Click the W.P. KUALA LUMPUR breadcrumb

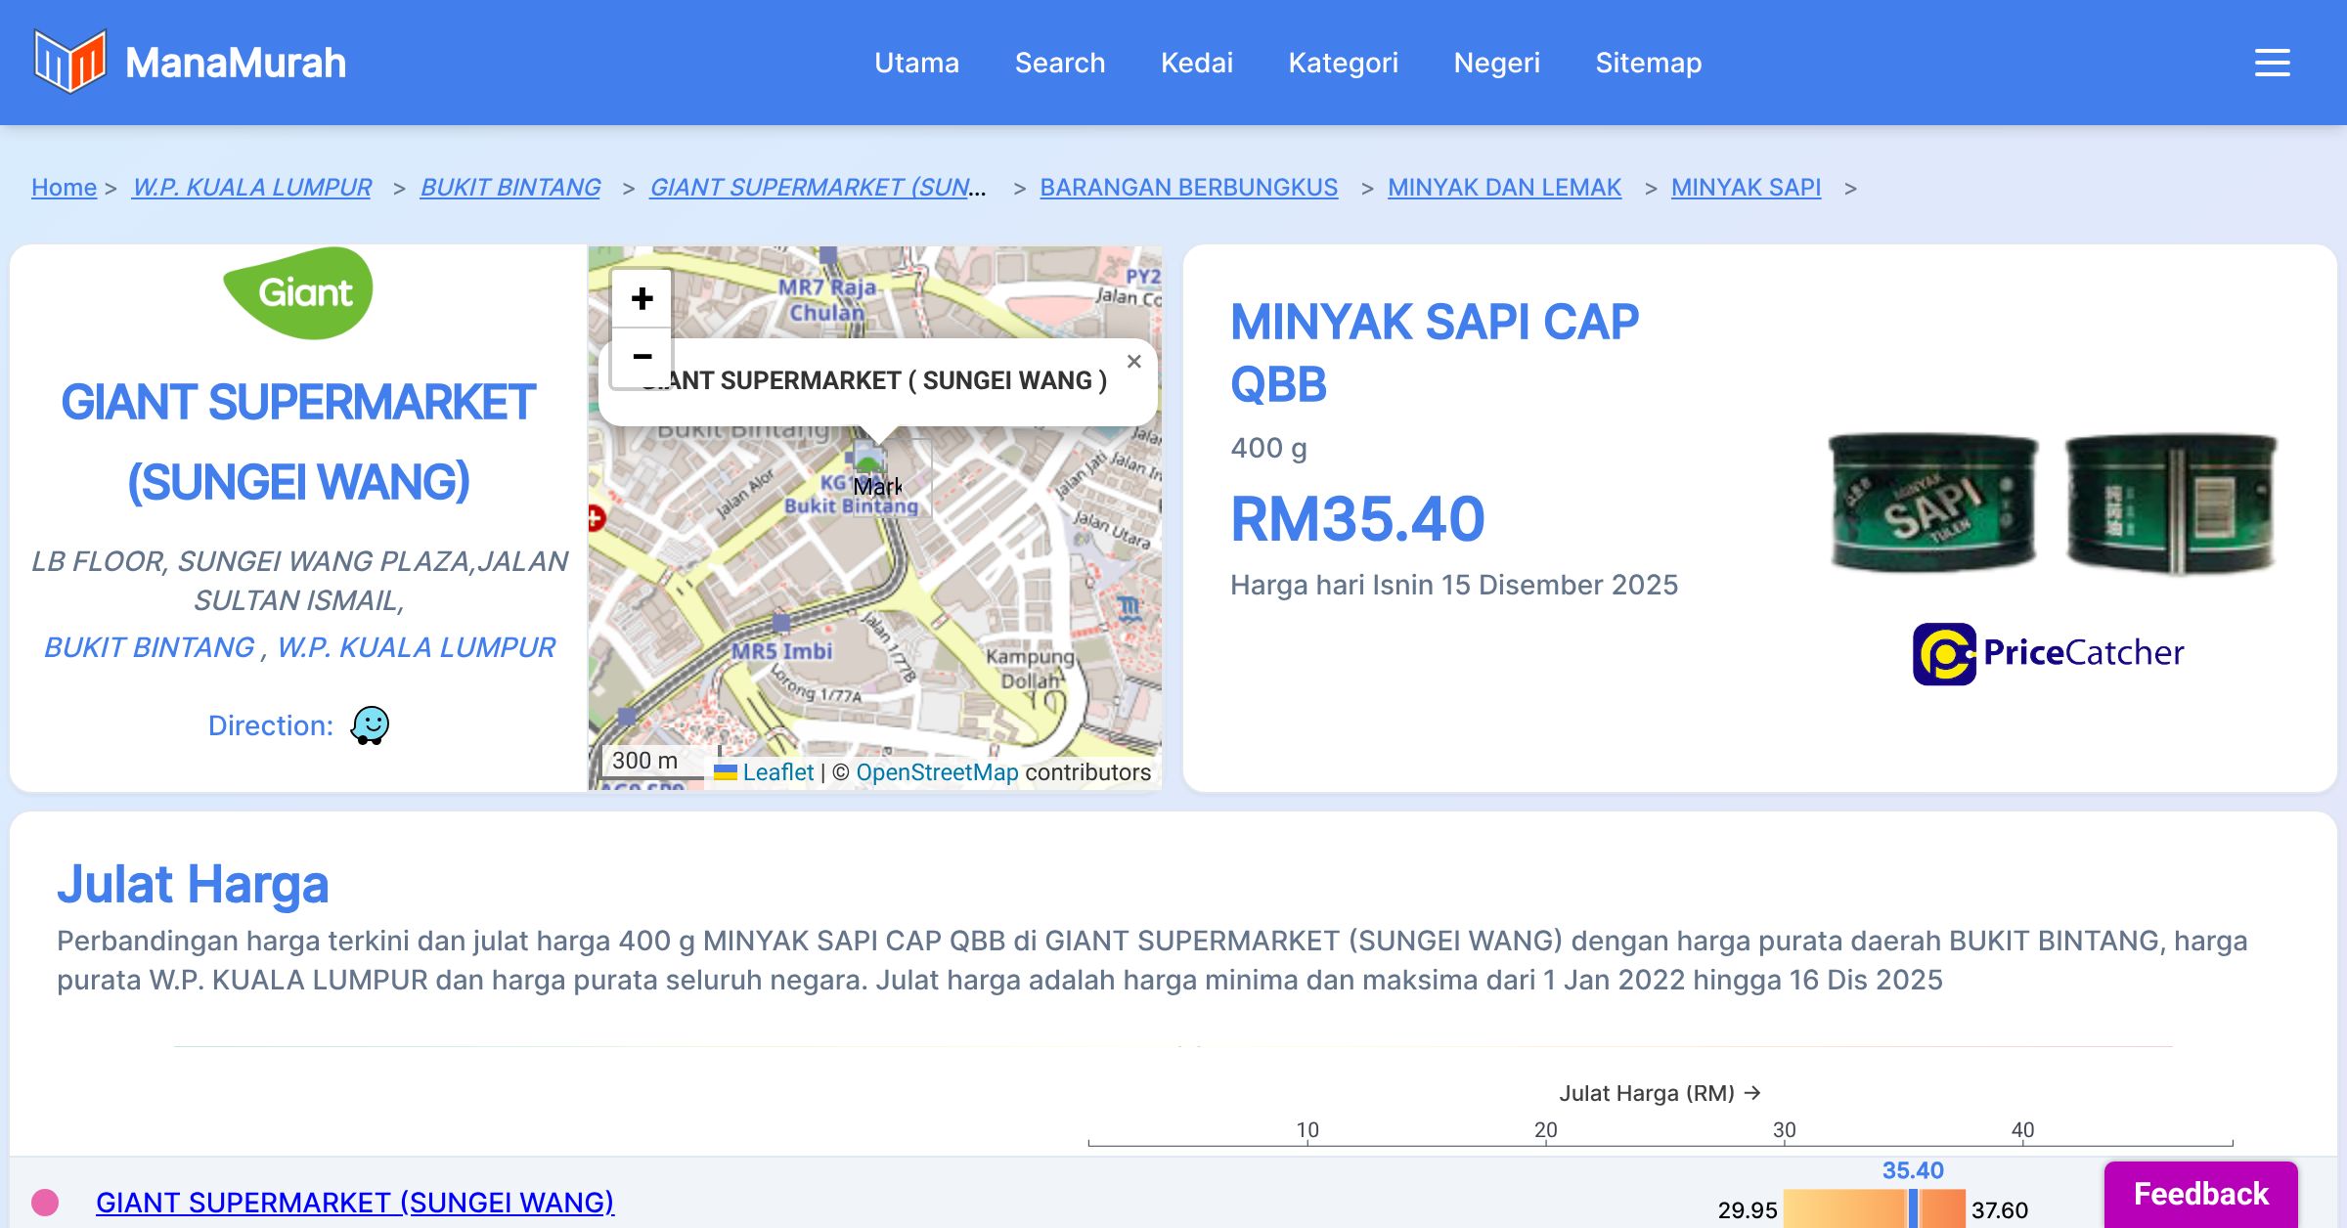pyautogui.click(x=251, y=187)
